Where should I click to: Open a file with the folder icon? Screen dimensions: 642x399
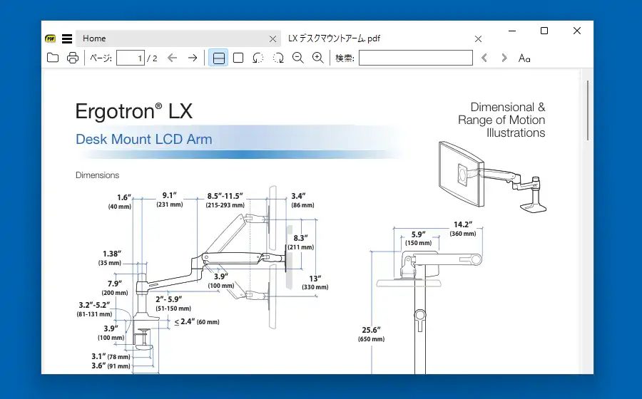53,58
